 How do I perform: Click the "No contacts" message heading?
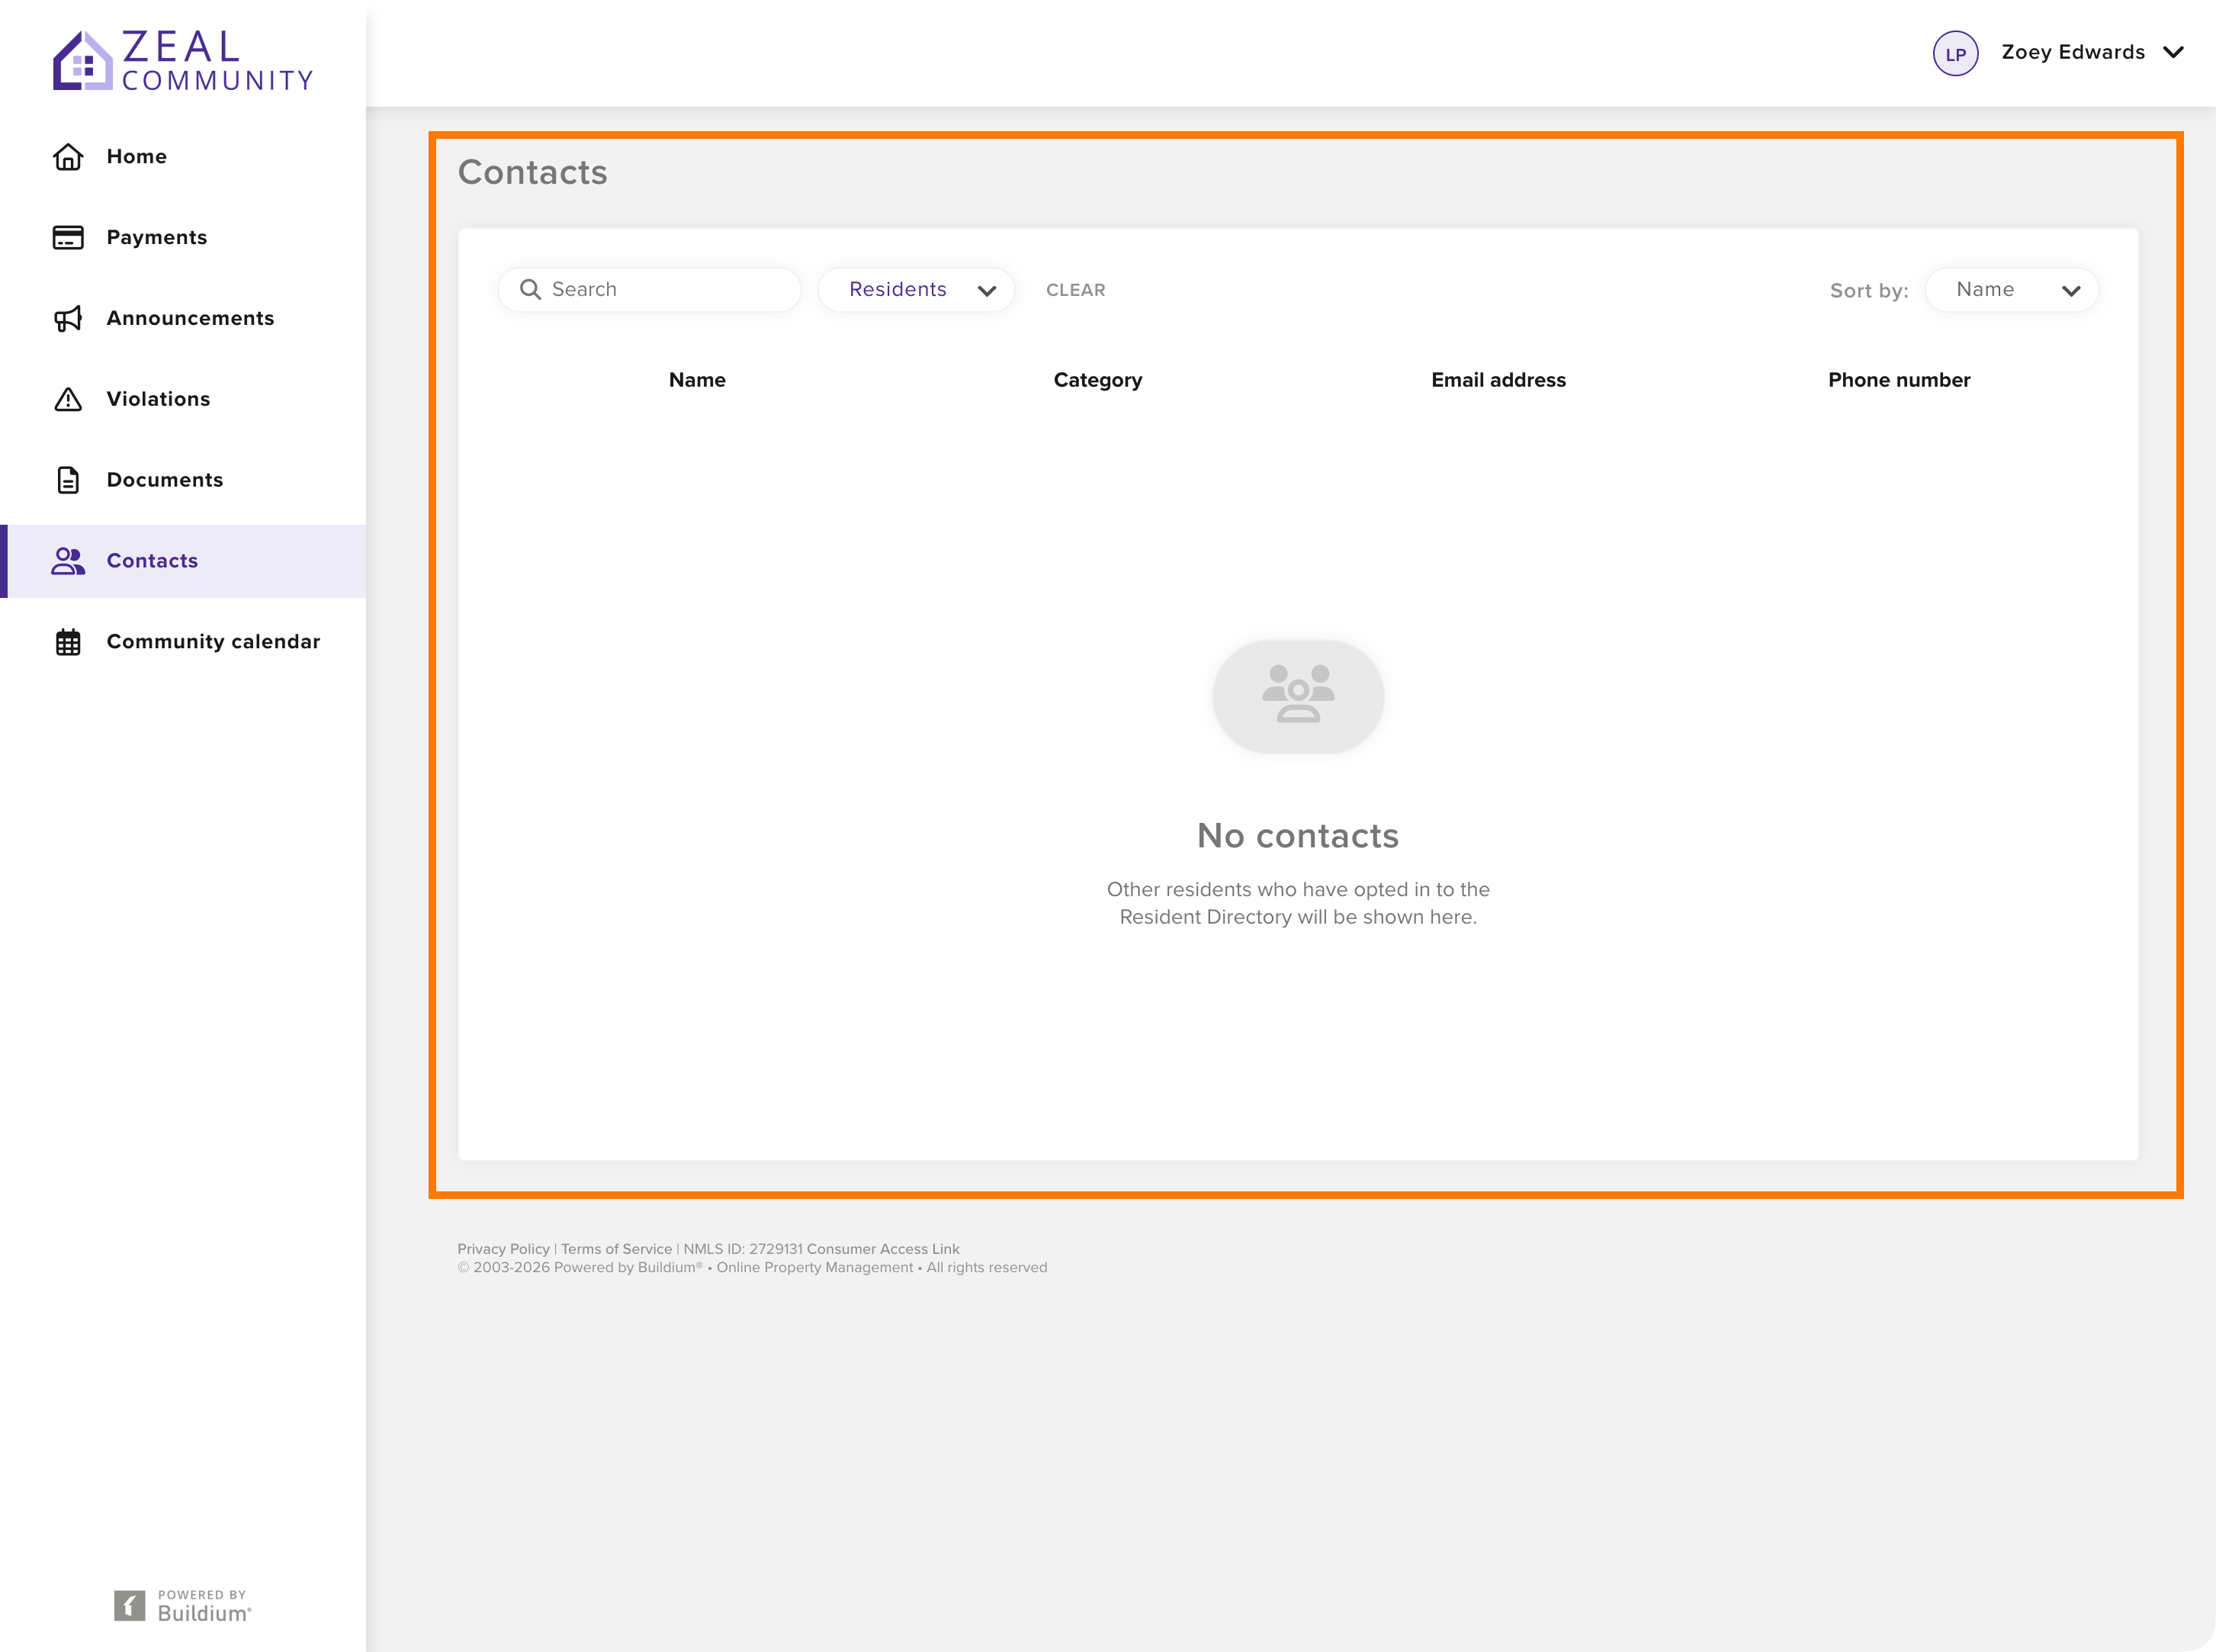[x=1297, y=836]
